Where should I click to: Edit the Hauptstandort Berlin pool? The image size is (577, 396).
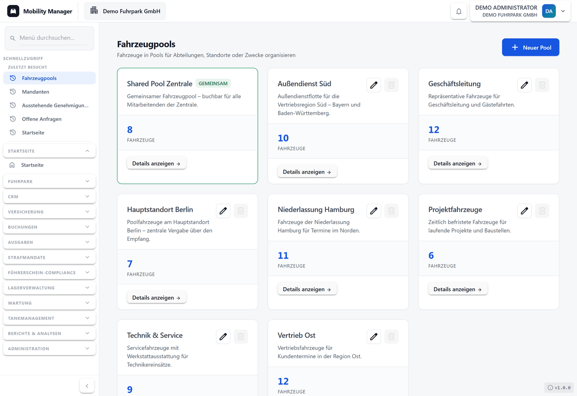223,211
